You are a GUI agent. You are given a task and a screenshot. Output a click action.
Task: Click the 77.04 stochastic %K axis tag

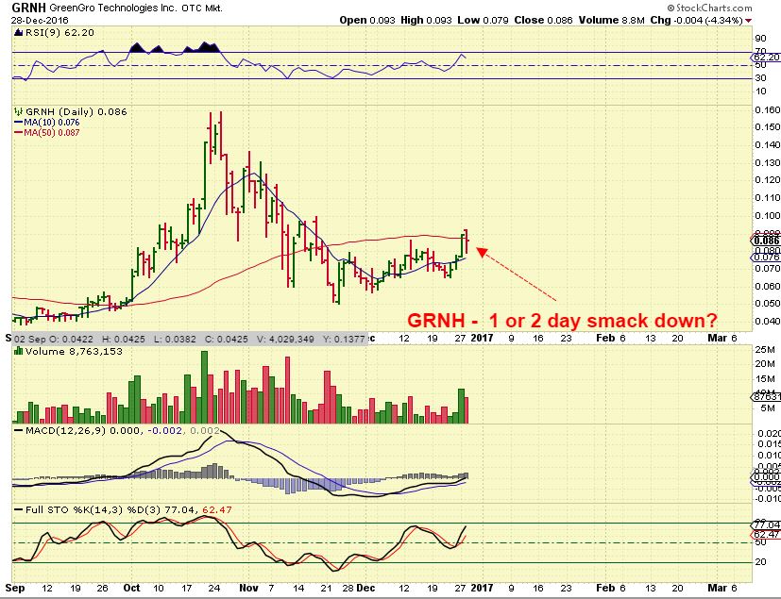coord(767,524)
